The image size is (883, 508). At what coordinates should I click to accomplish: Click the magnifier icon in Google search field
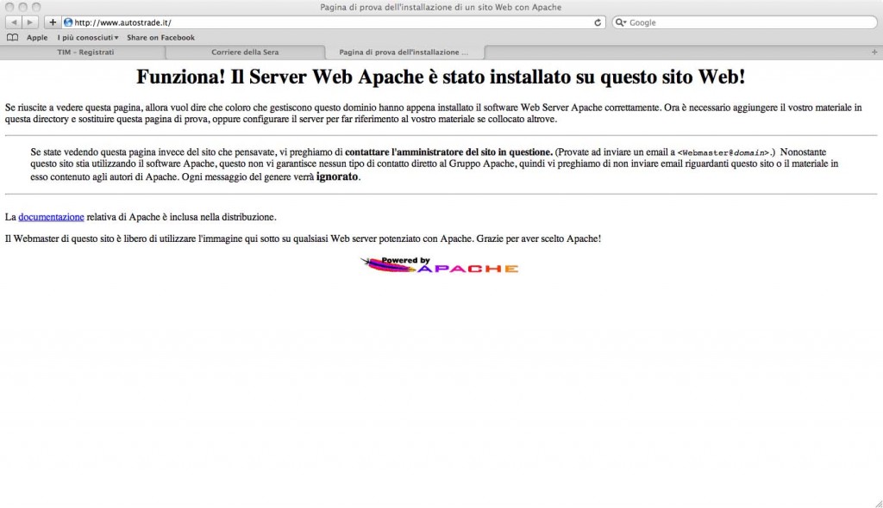click(621, 22)
